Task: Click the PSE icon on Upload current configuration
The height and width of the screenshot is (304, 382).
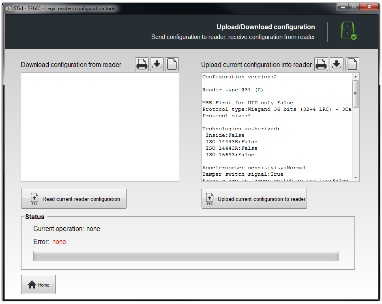Action: pos(210,199)
